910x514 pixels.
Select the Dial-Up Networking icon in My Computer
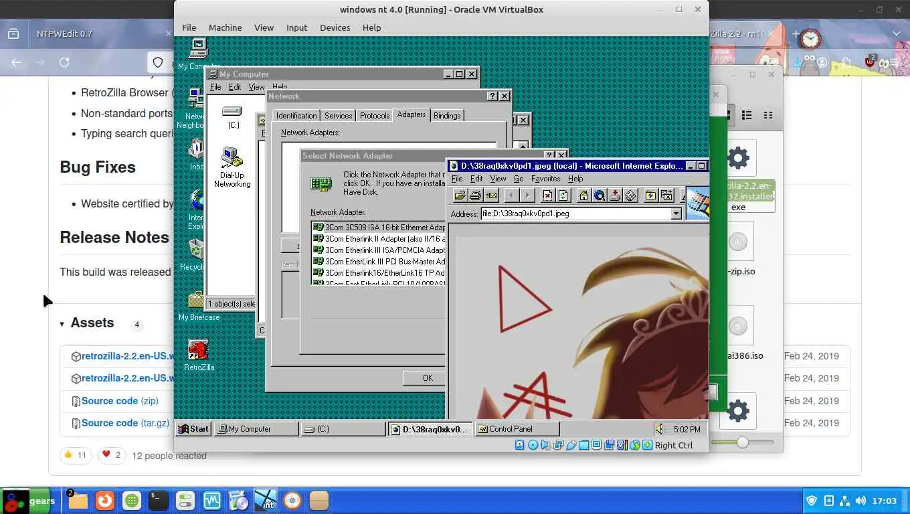point(232,167)
